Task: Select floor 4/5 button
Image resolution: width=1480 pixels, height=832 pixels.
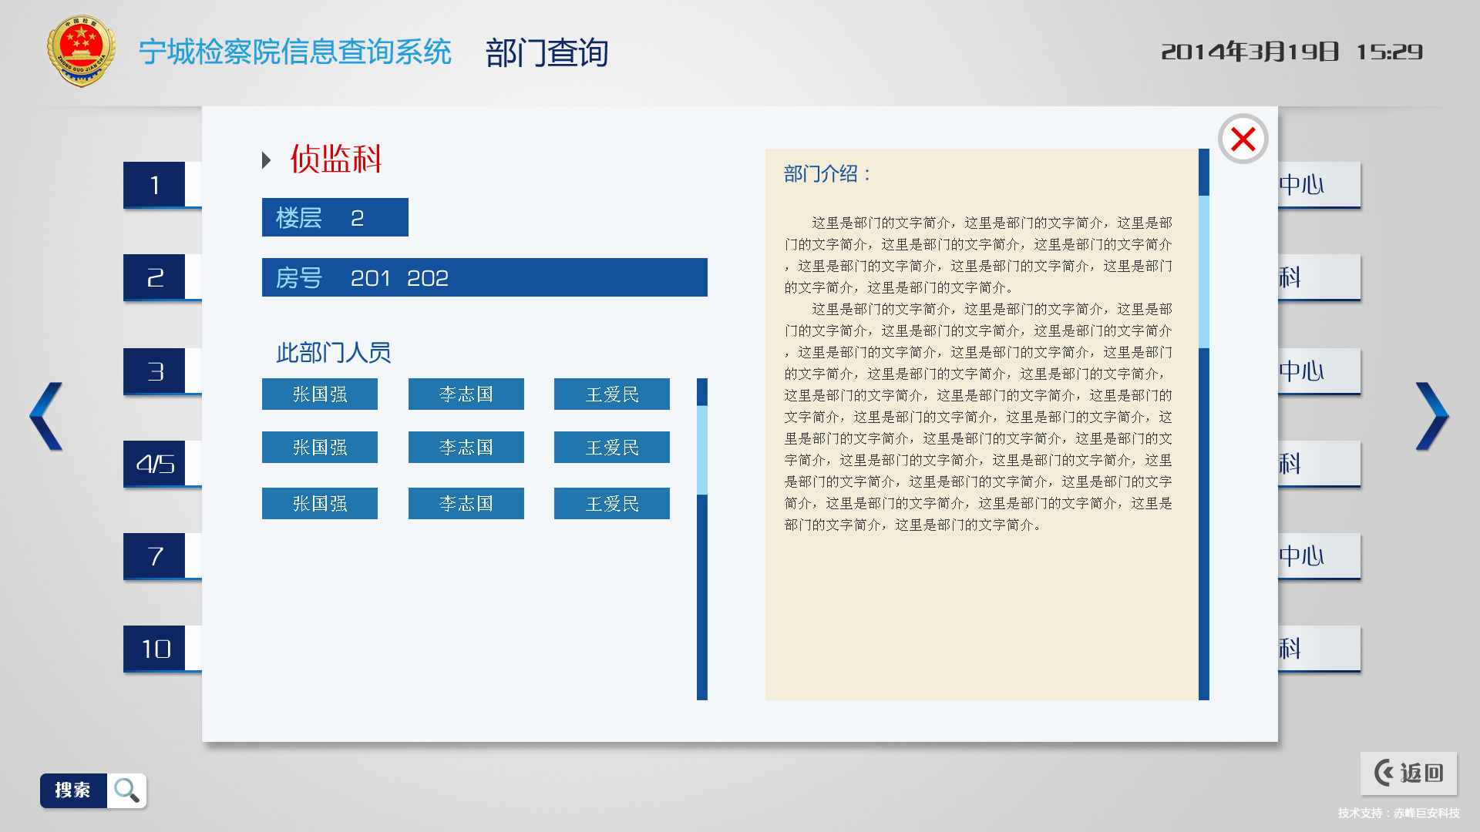Action: coord(155,464)
